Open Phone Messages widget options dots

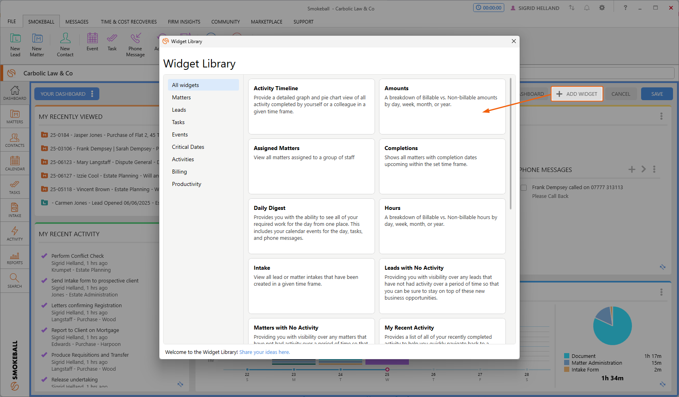click(x=654, y=169)
